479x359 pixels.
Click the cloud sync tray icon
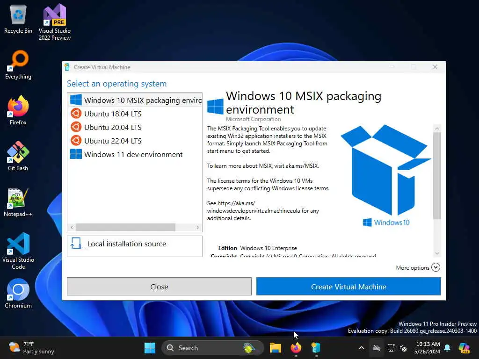[377, 348]
